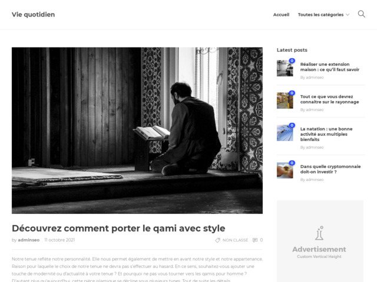Open Dans quelle cryptomonnaie post
The width and height of the screenshot is (377, 282).
[x=330, y=169]
